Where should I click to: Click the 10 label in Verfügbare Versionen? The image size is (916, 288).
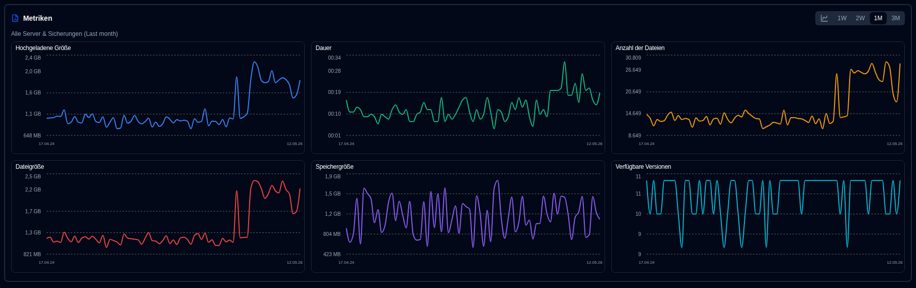pos(638,214)
